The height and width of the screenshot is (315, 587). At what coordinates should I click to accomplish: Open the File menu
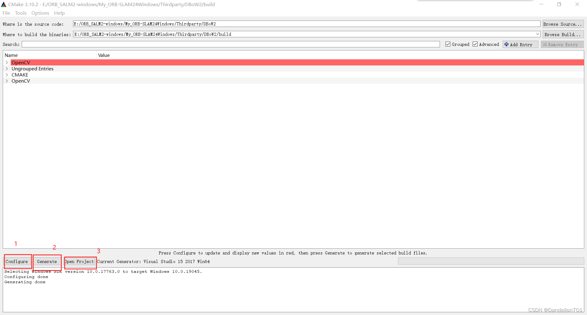coord(6,13)
